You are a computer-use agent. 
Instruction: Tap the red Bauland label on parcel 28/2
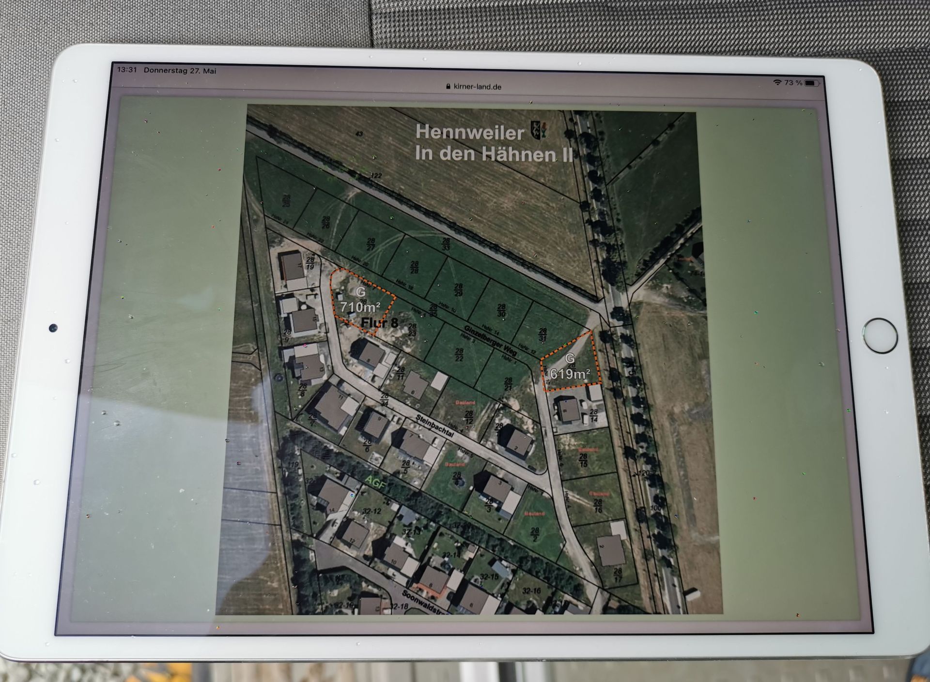534,514
